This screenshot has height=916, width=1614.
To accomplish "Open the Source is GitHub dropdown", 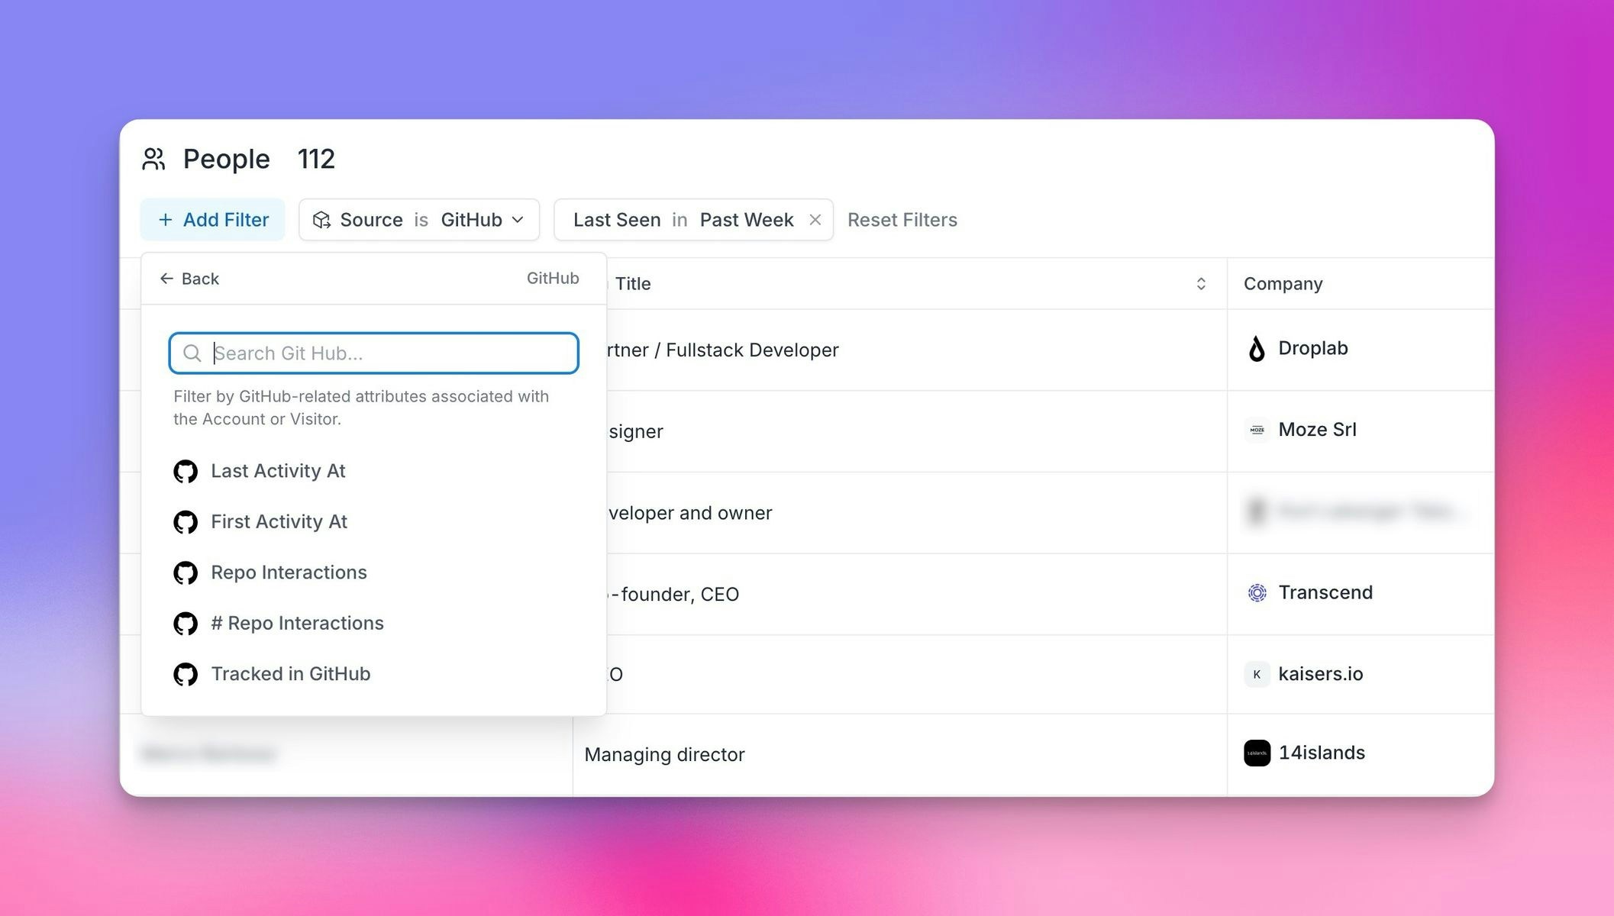I will pyautogui.click(x=518, y=220).
